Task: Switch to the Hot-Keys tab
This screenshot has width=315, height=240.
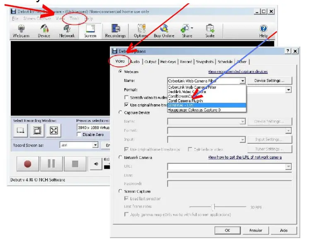Action: pyautogui.click(x=168, y=62)
